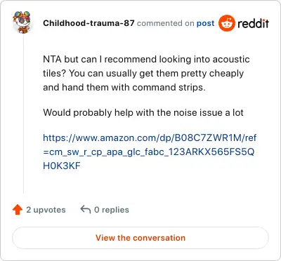Click the reddit wordmark text
The height and width of the screenshot is (261, 281).
[x=253, y=23]
